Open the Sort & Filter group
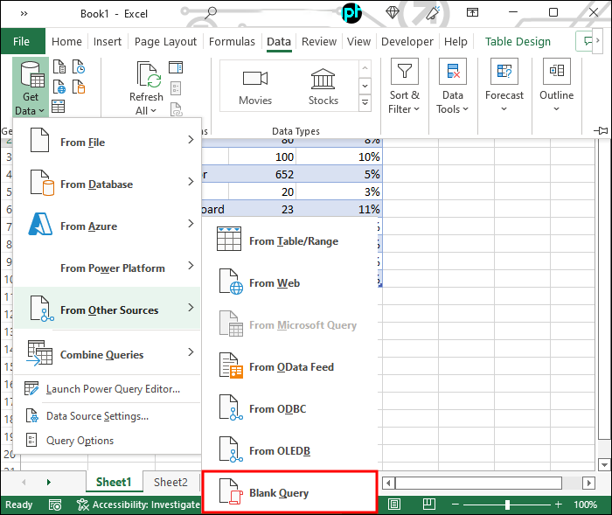The height and width of the screenshot is (515, 612). pos(404,87)
